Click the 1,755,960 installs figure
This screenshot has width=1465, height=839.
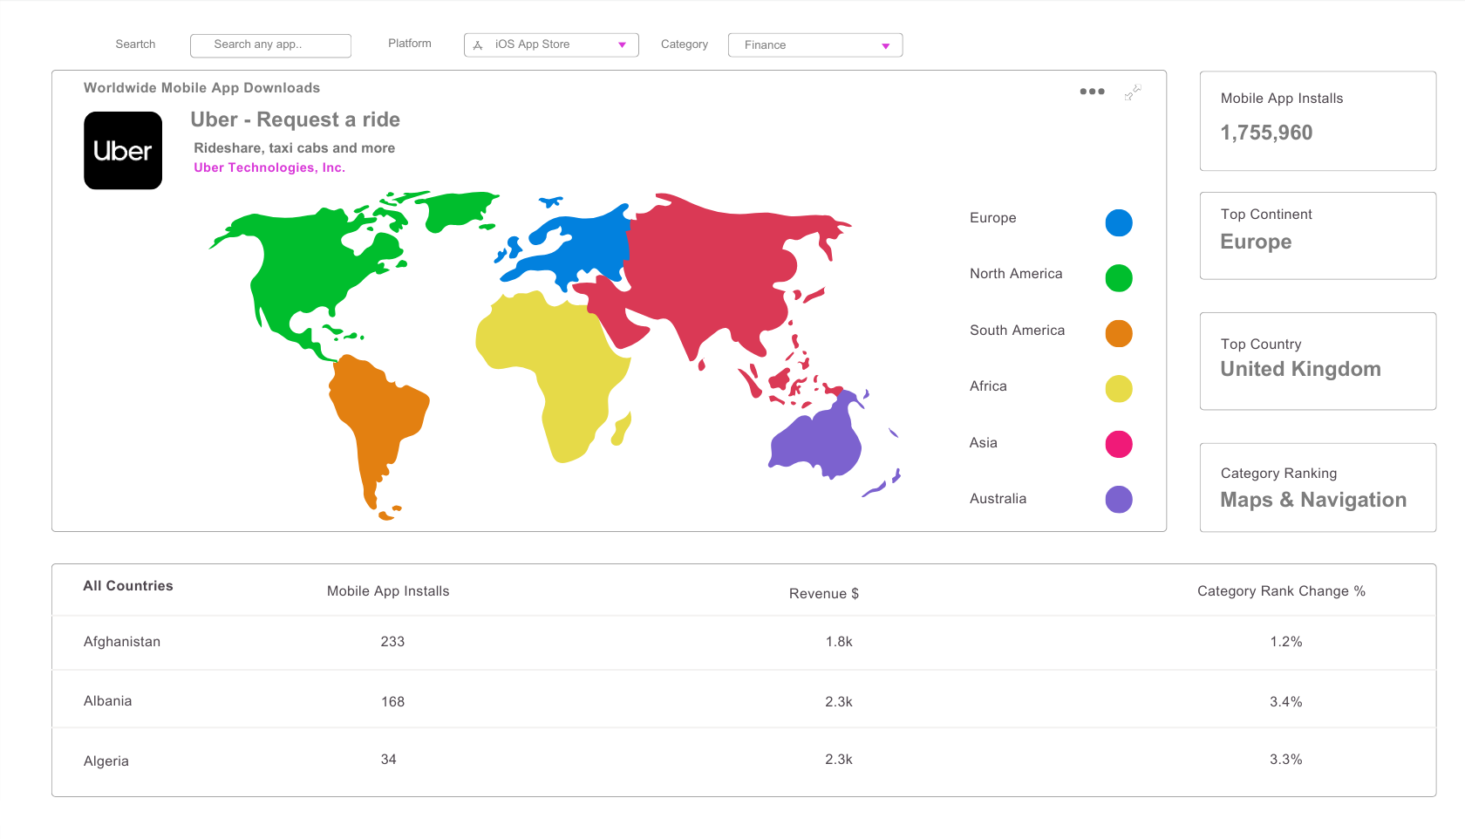[x=1266, y=133]
